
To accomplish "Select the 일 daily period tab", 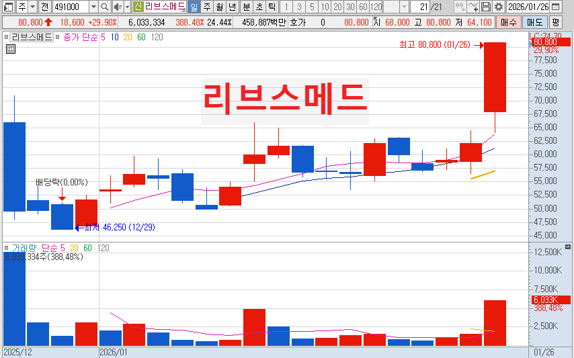I will (x=194, y=7).
